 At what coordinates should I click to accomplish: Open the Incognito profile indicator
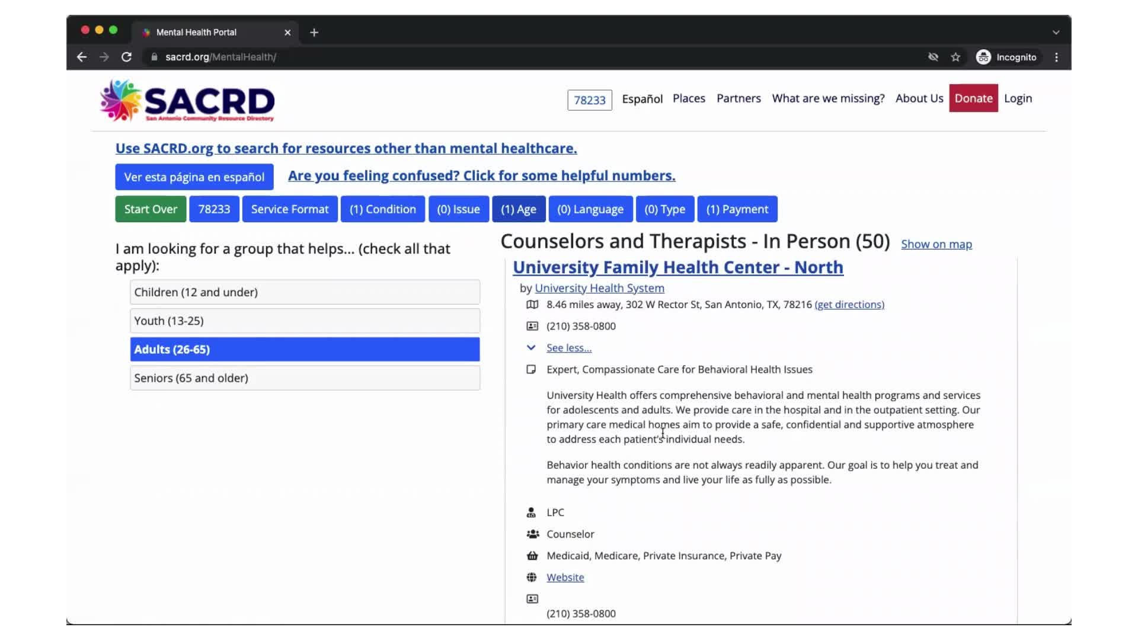[1006, 57]
